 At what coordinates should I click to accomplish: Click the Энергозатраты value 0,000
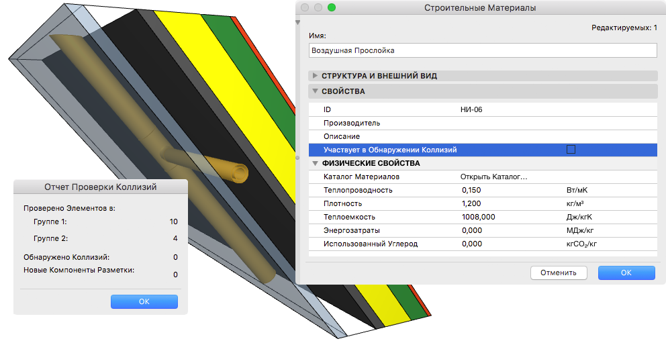click(472, 231)
